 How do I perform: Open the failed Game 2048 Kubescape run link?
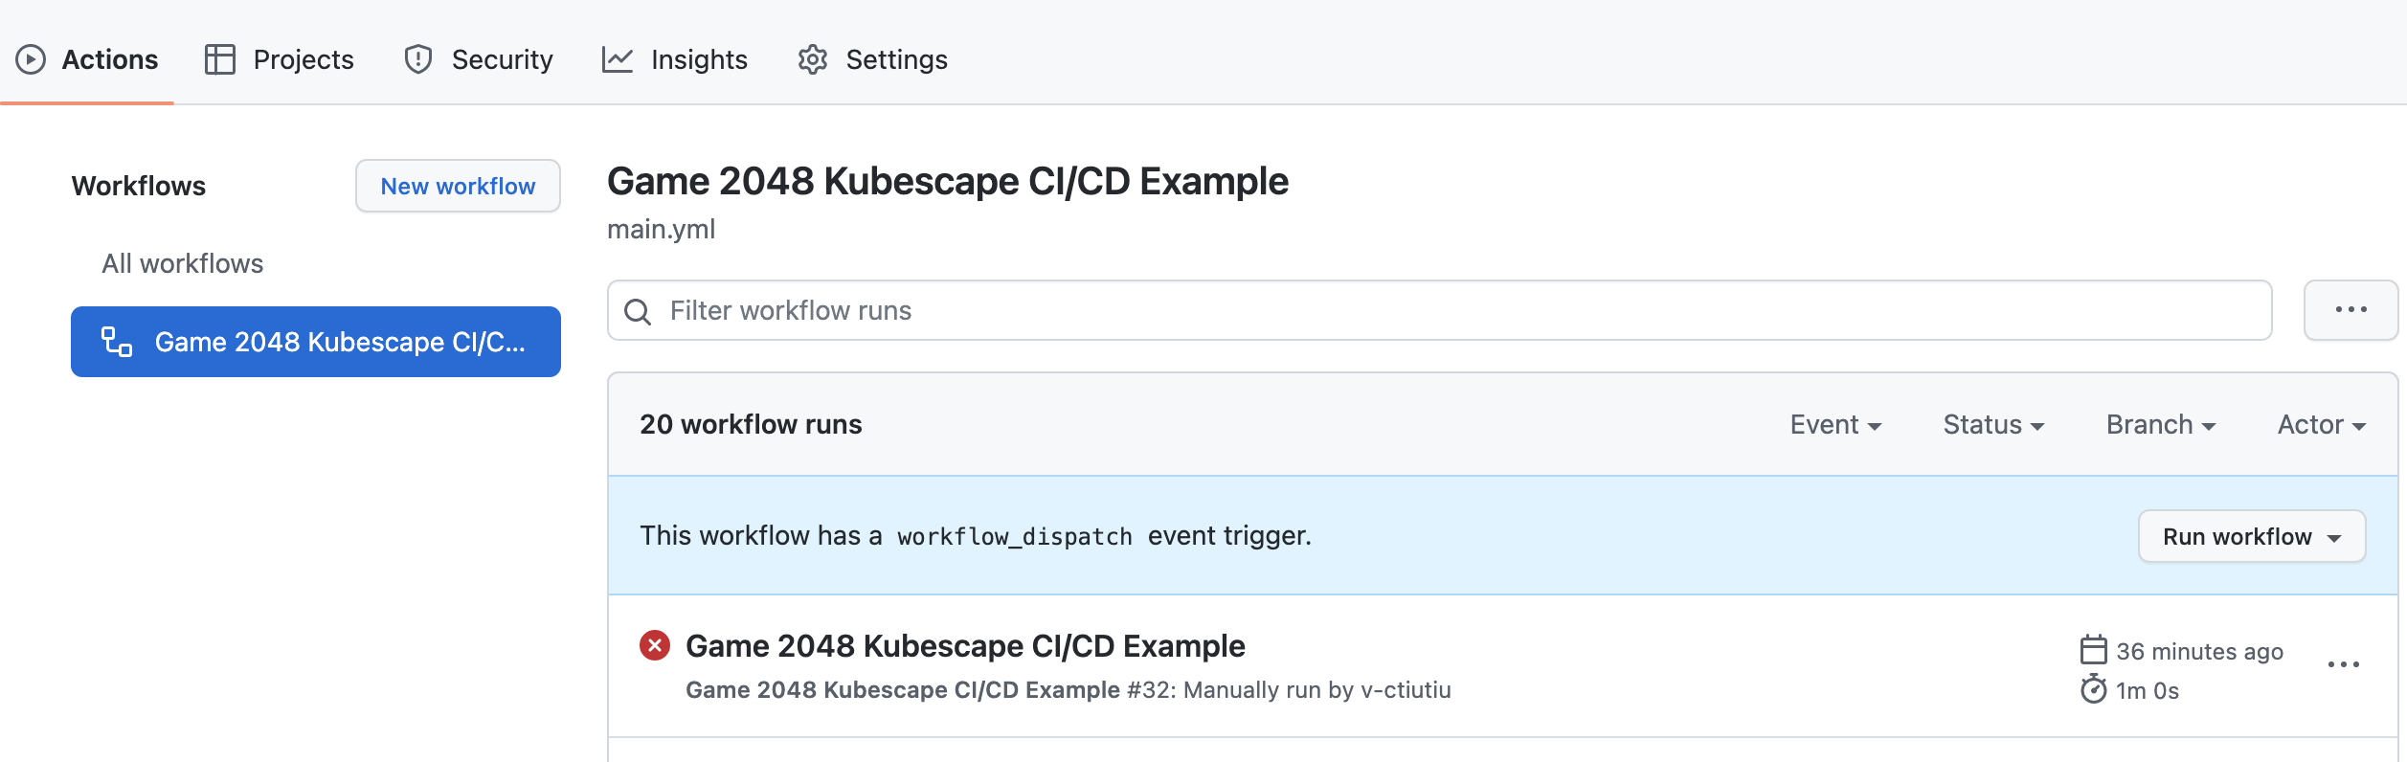[965, 645]
